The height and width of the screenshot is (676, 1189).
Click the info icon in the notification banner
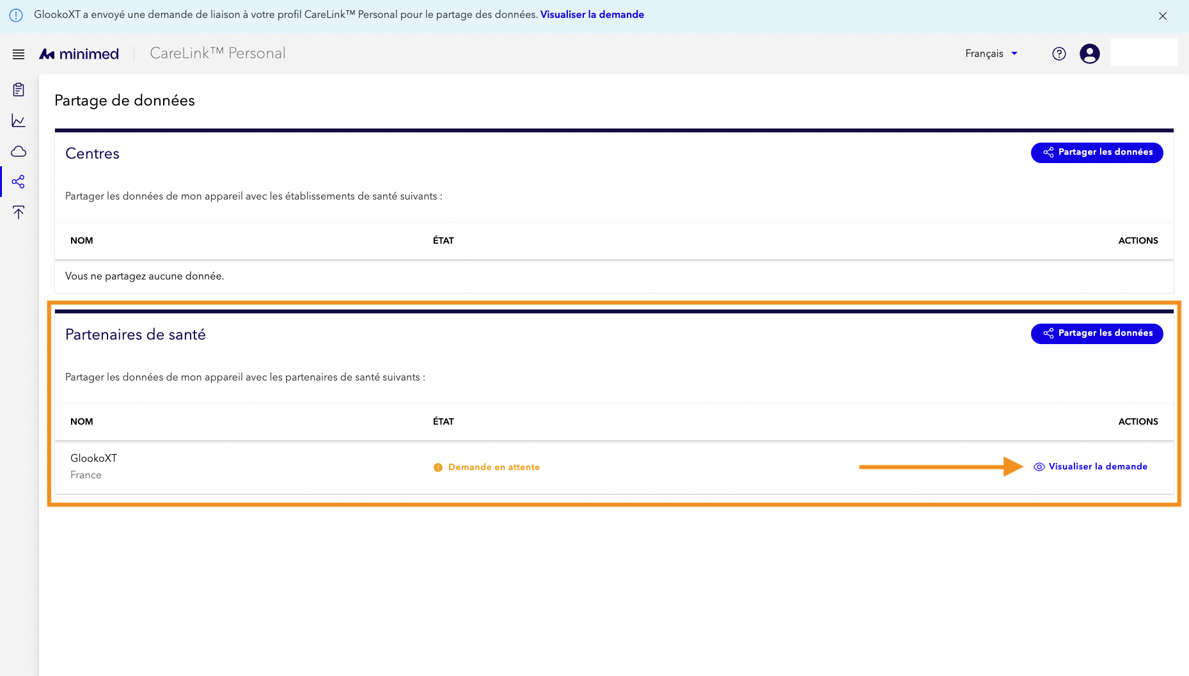(x=16, y=15)
